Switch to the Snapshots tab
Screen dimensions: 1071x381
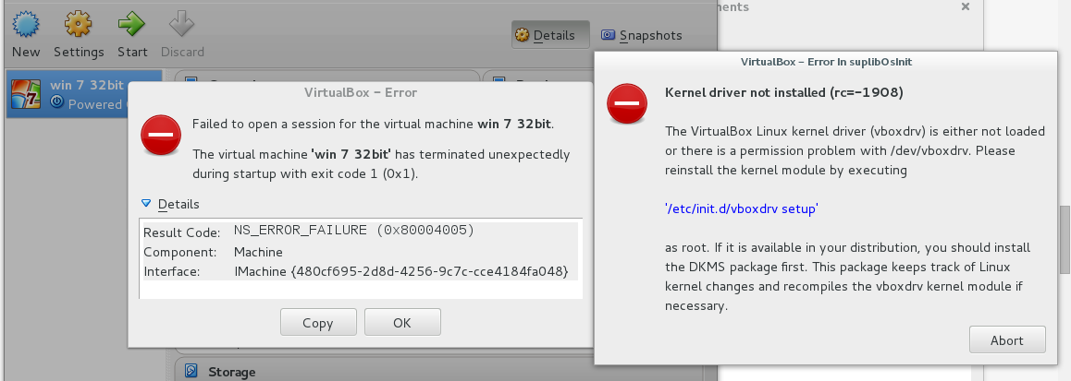642,35
